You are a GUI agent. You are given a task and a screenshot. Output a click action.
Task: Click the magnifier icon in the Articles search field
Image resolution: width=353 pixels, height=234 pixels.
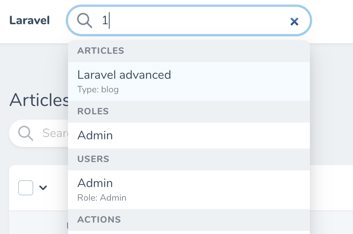coord(25,133)
